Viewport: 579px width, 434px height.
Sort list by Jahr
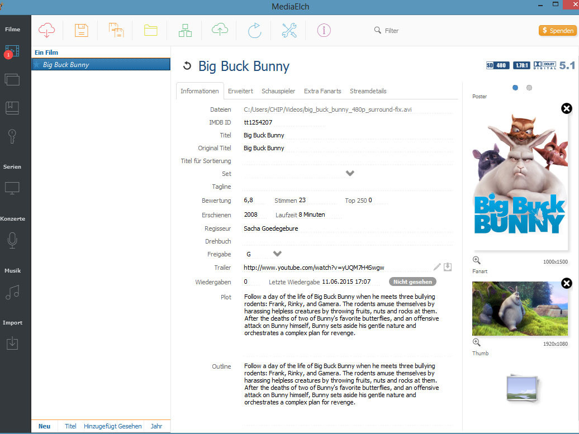(x=156, y=426)
